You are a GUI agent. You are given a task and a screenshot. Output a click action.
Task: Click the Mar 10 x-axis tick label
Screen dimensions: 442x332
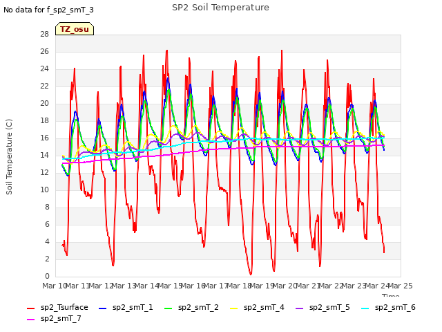(55, 286)
